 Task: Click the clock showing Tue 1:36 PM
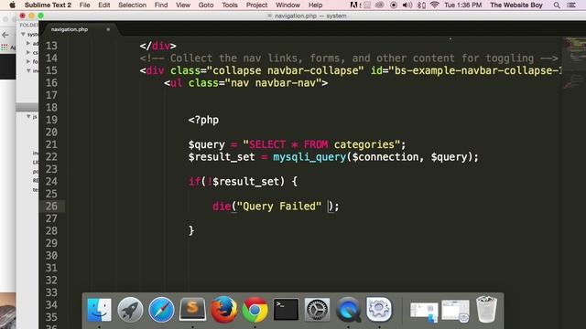point(462,5)
